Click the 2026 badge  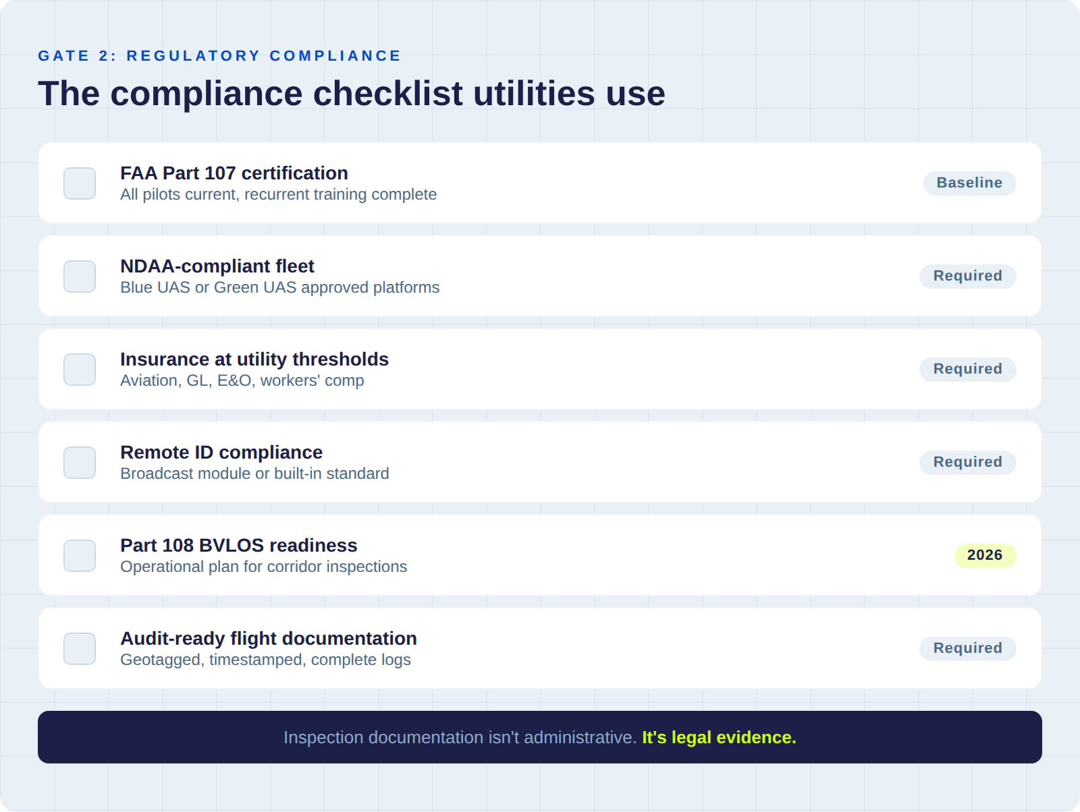tap(986, 555)
